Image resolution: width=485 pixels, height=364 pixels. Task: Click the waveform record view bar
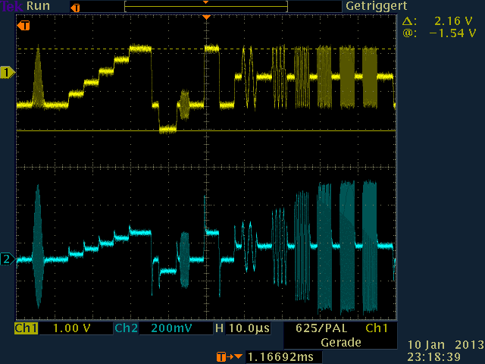tap(205, 6)
